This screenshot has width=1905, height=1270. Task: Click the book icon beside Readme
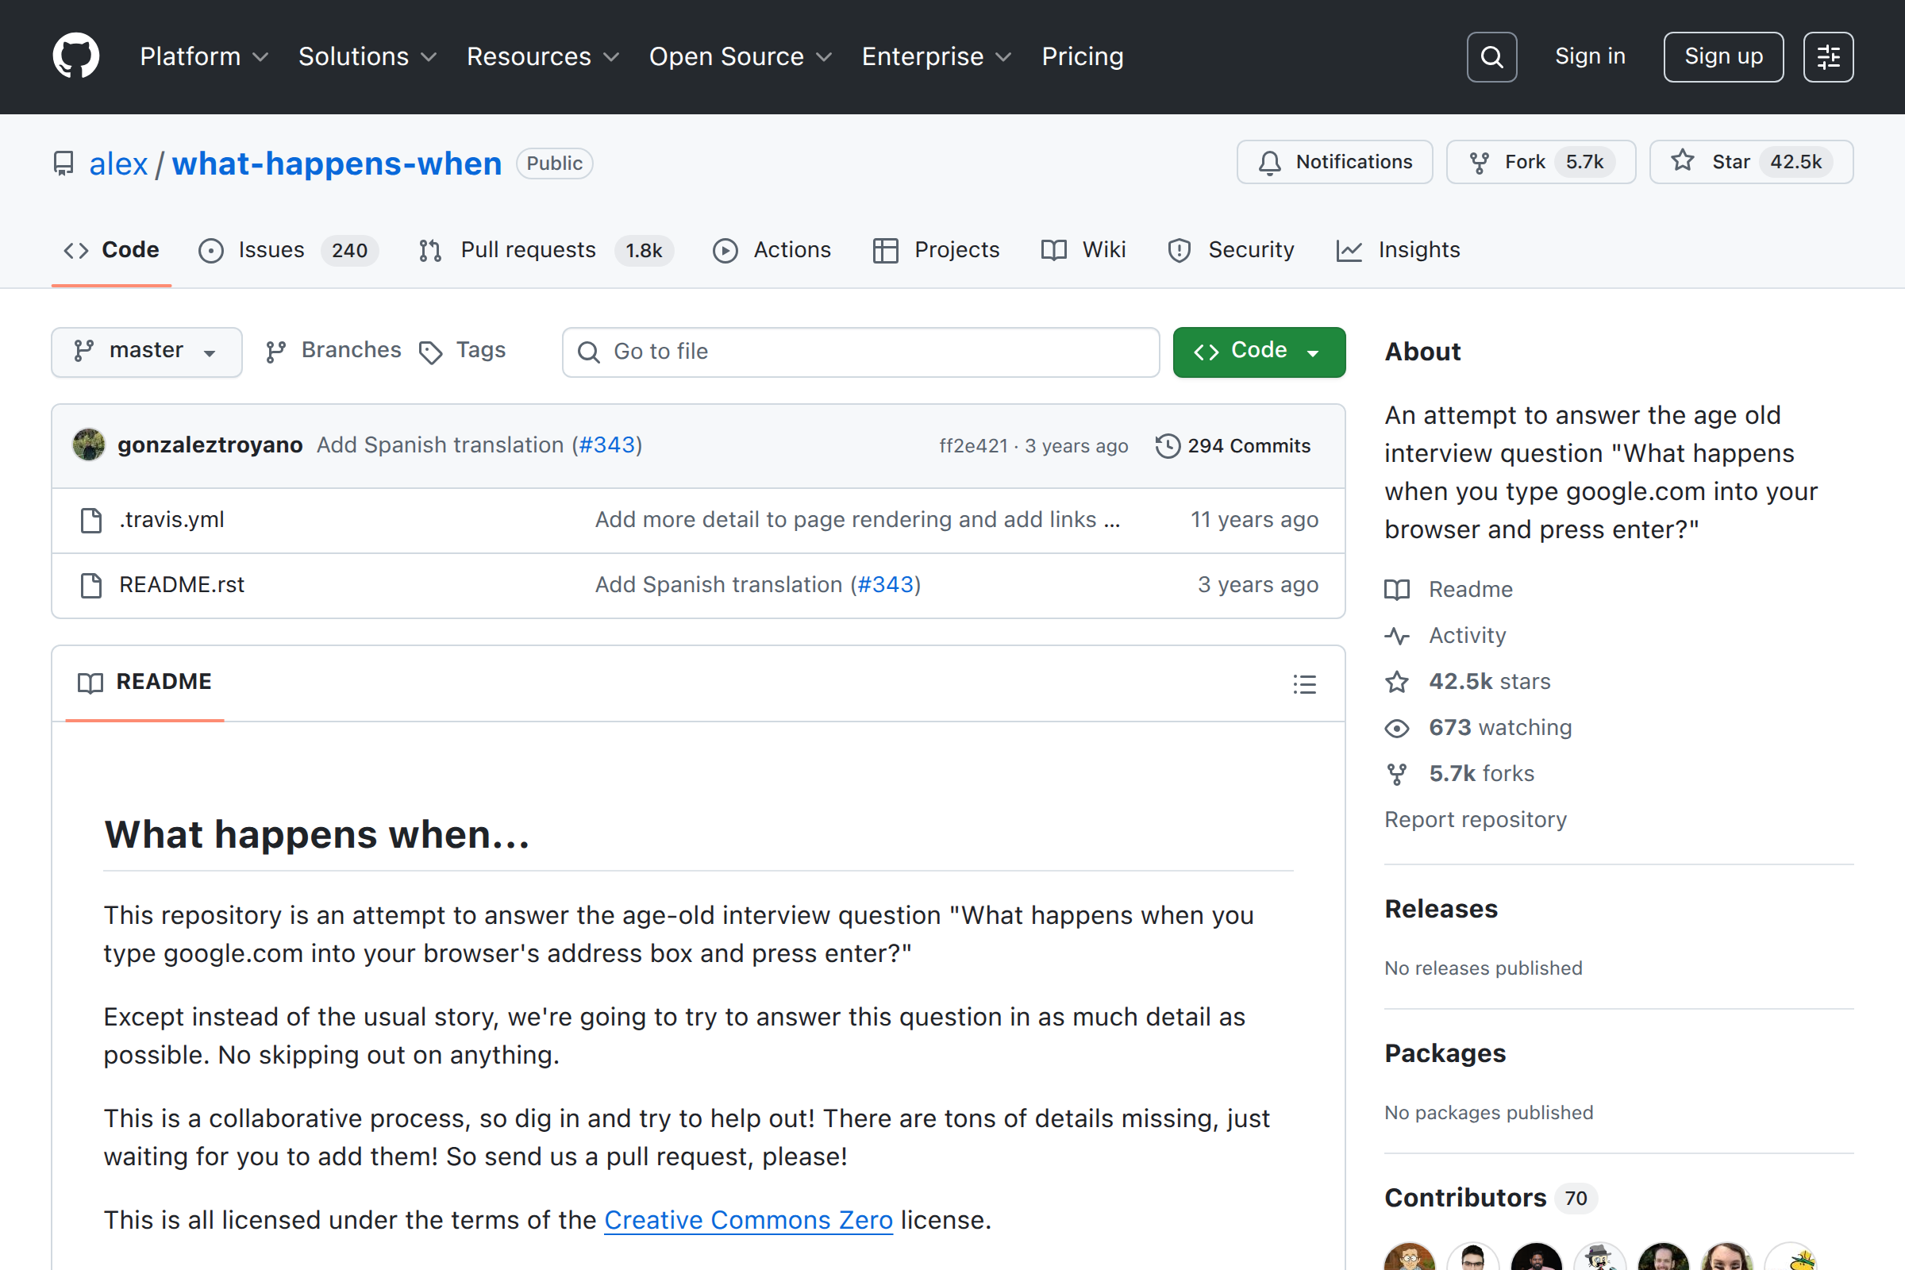pos(1396,590)
